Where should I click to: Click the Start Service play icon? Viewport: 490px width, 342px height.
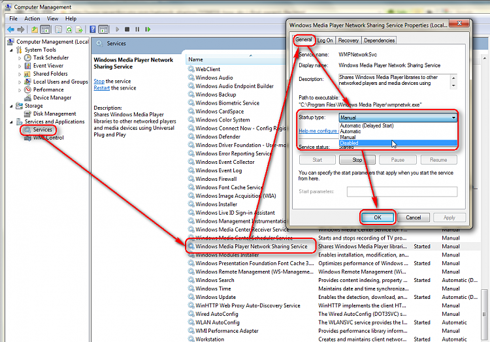118,29
